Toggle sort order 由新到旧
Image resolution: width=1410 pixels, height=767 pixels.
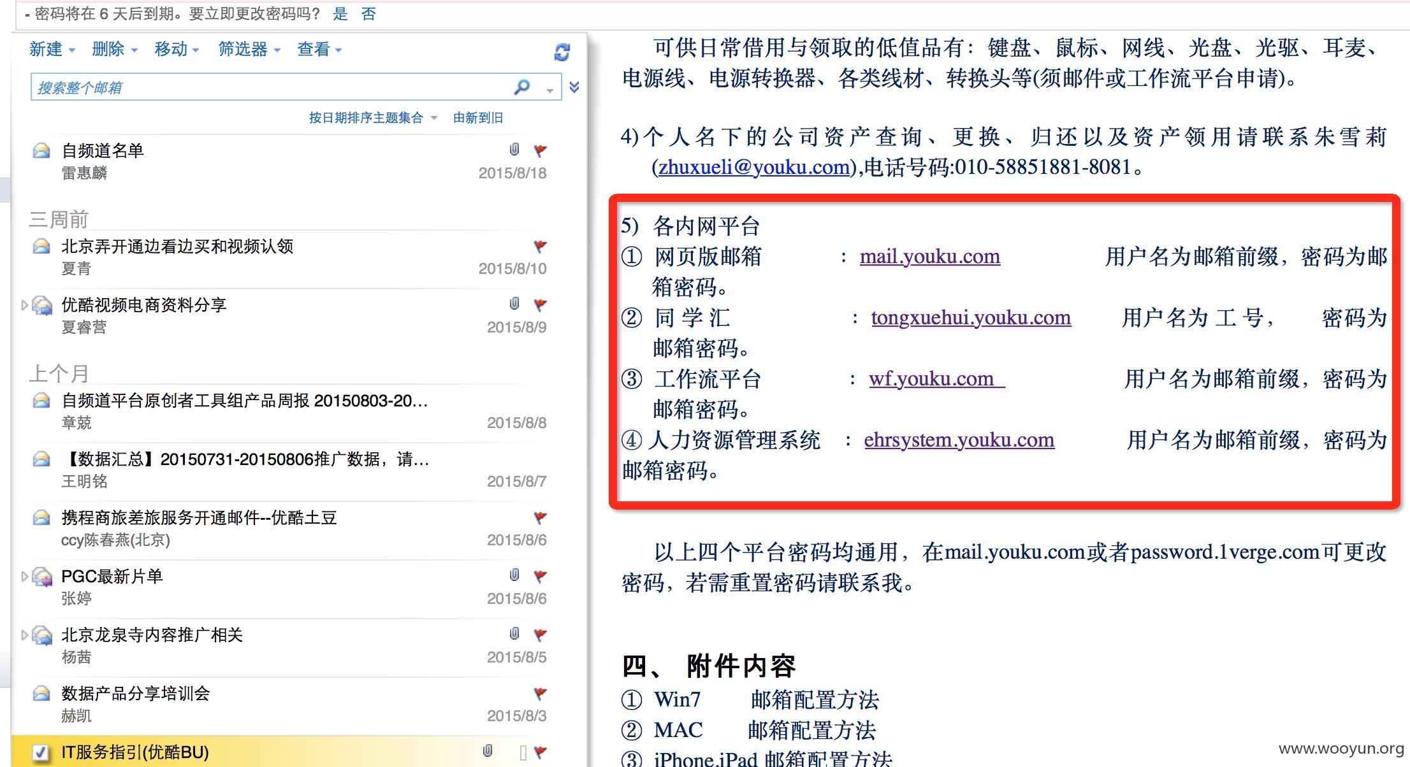pos(478,118)
